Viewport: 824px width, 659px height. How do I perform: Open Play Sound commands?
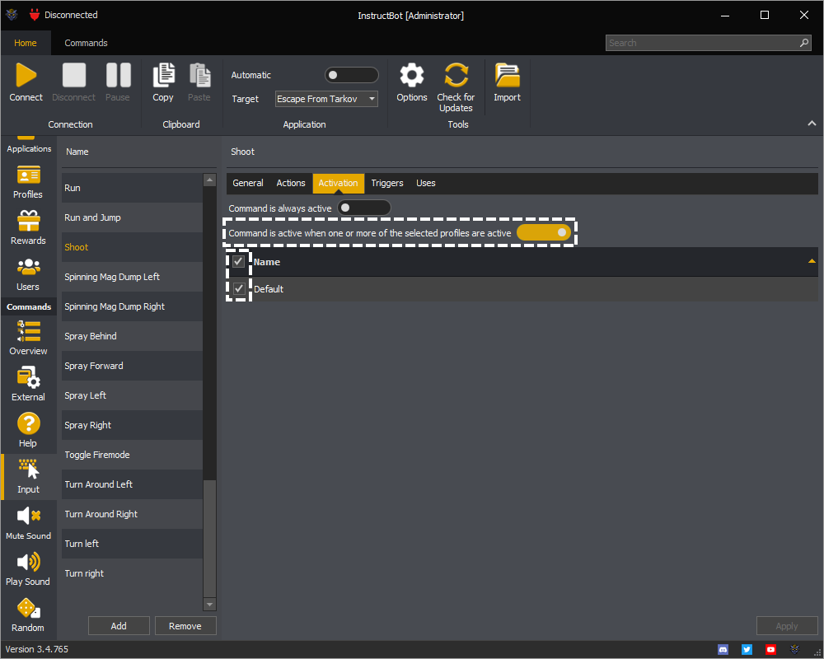[x=28, y=569]
